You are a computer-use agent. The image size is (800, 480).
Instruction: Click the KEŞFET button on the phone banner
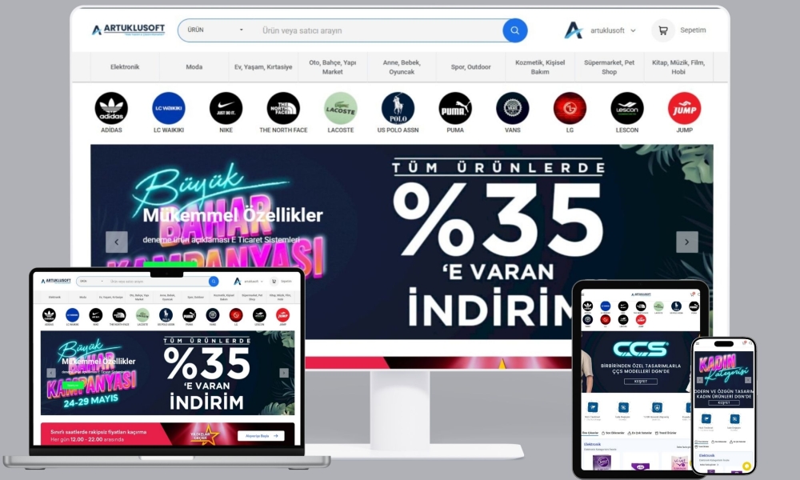click(x=724, y=402)
